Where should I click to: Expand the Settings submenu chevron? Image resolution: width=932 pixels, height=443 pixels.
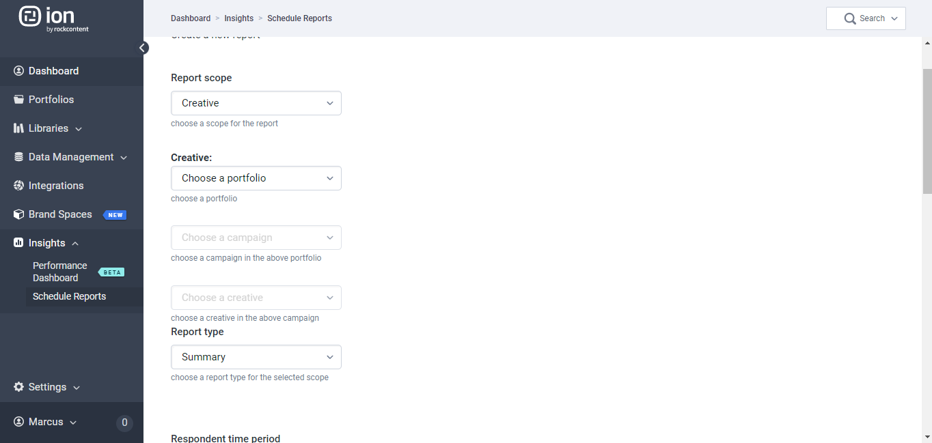point(77,388)
